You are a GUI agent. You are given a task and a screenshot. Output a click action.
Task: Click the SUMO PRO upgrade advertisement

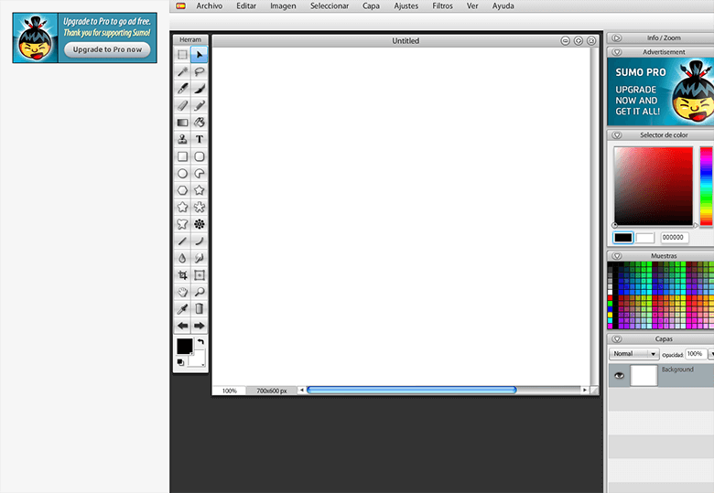(660, 92)
